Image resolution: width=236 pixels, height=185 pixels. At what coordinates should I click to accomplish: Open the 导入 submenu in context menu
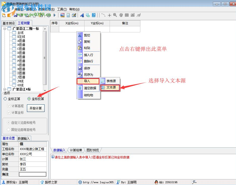click(x=88, y=80)
